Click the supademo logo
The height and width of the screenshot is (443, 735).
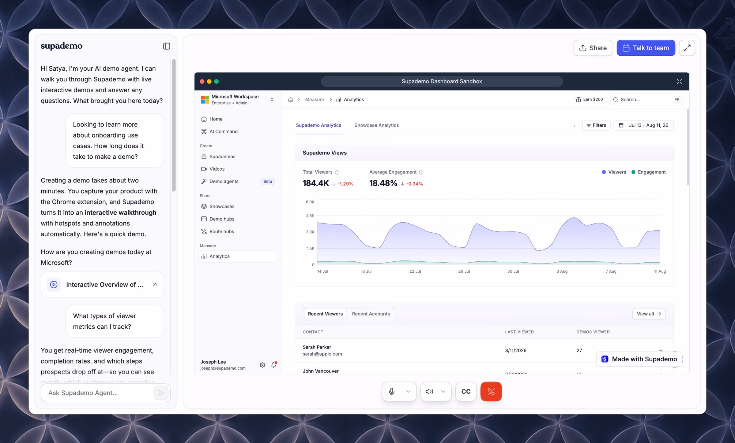click(x=62, y=46)
